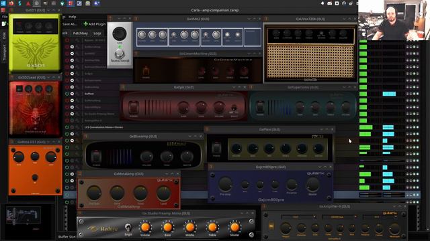
Task: Select the LV2 Convolution Mono=>Stereo row
Action: coord(103,127)
